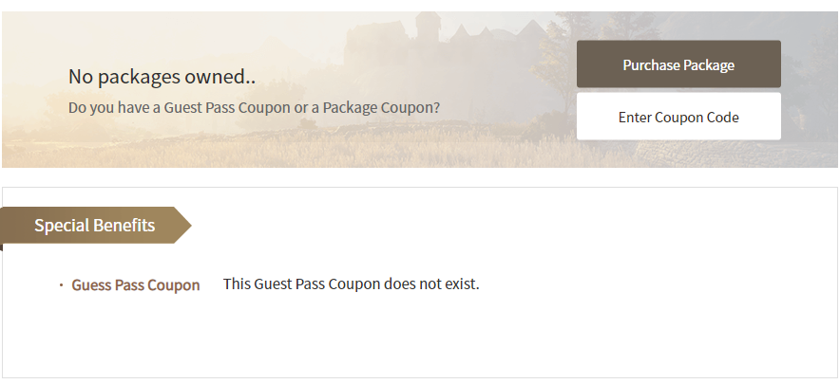Click the Guess Pass Coupon label
Viewport: 840px width, 384px height.
pos(136,284)
